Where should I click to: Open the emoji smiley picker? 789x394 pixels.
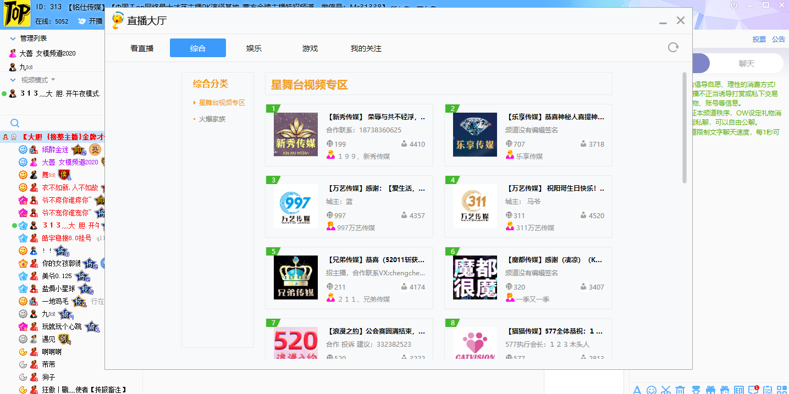pos(652,390)
